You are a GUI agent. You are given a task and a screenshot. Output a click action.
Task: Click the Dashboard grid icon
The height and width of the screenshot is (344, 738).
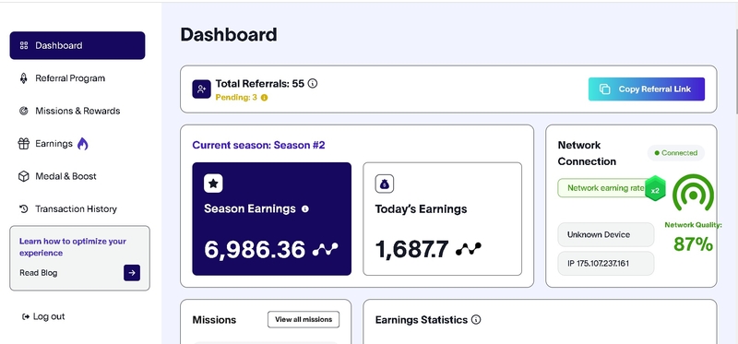pyautogui.click(x=24, y=45)
